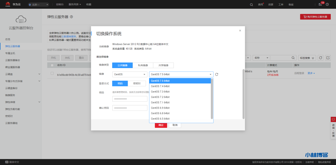336x165 pixels.
Task: Expand the 云硬盘 sidebar section
Action: point(21,74)
